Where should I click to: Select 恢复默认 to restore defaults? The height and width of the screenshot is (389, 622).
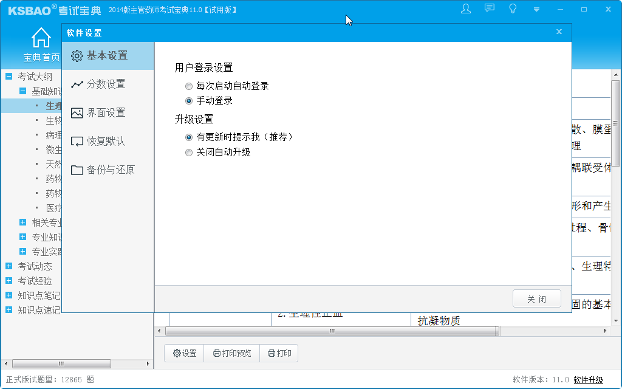point(107,141)
